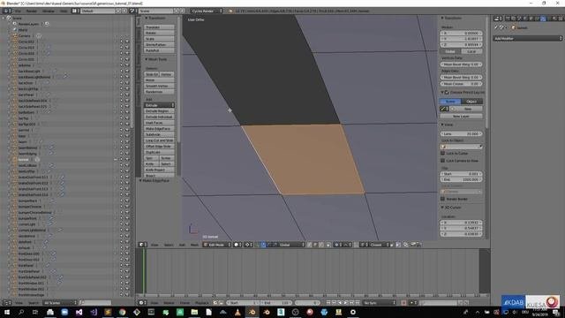The image size is (565, 318).
Task: Open the Windows Start menu
Action: (6, 312)
